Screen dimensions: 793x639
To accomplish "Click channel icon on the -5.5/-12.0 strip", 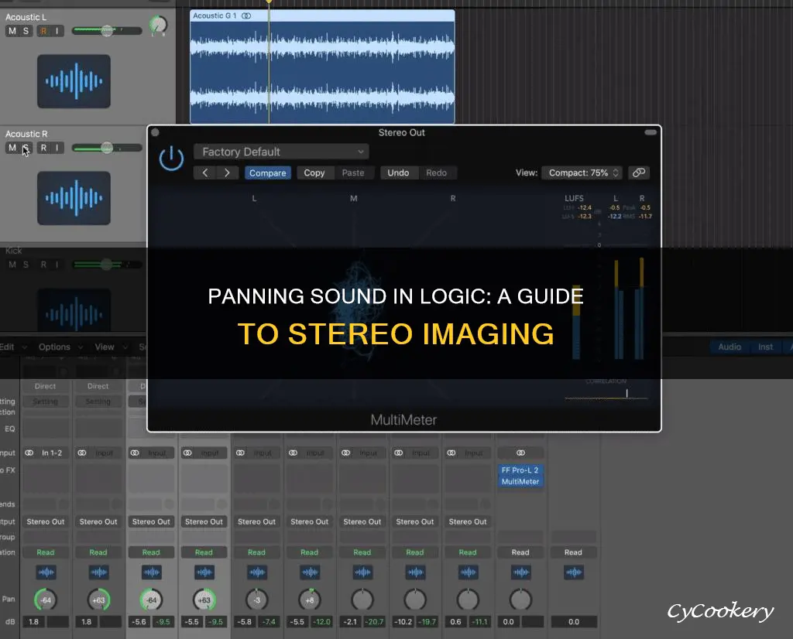I will point(310,572).
